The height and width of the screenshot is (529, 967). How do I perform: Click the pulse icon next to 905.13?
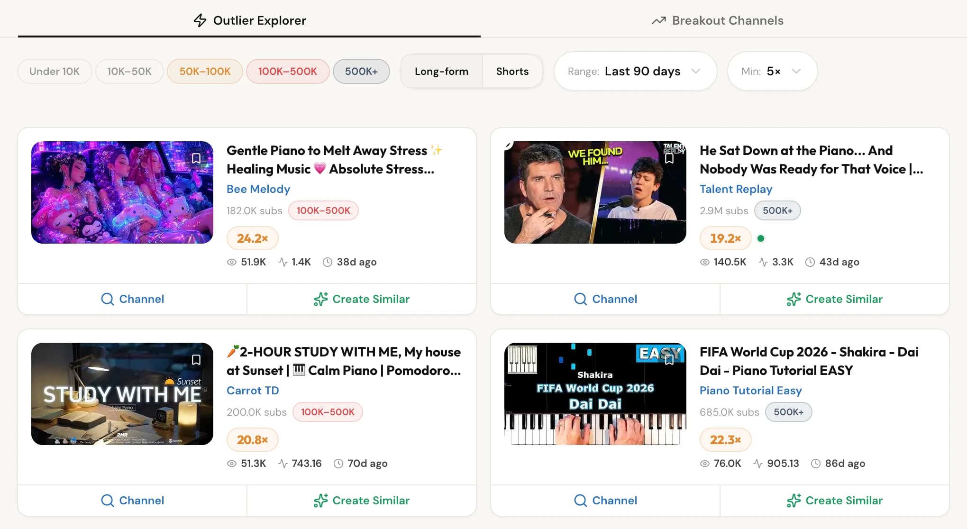758,464
